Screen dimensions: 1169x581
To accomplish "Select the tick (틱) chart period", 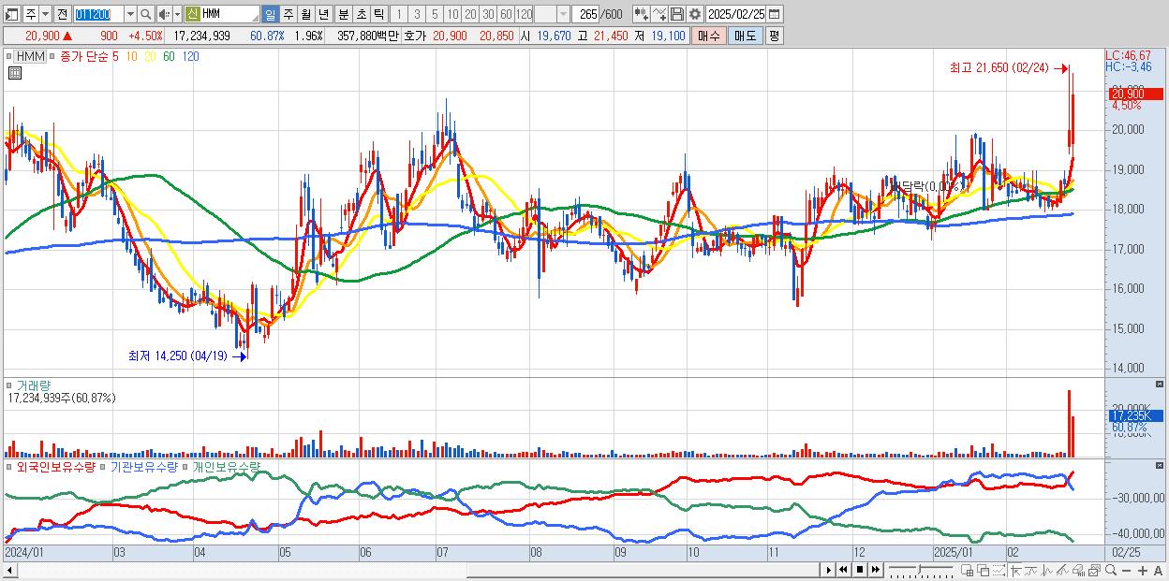I will click(378, 14).
